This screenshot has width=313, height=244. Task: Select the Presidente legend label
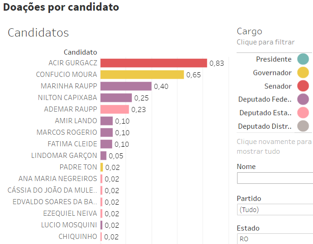(x=274, y=59)
